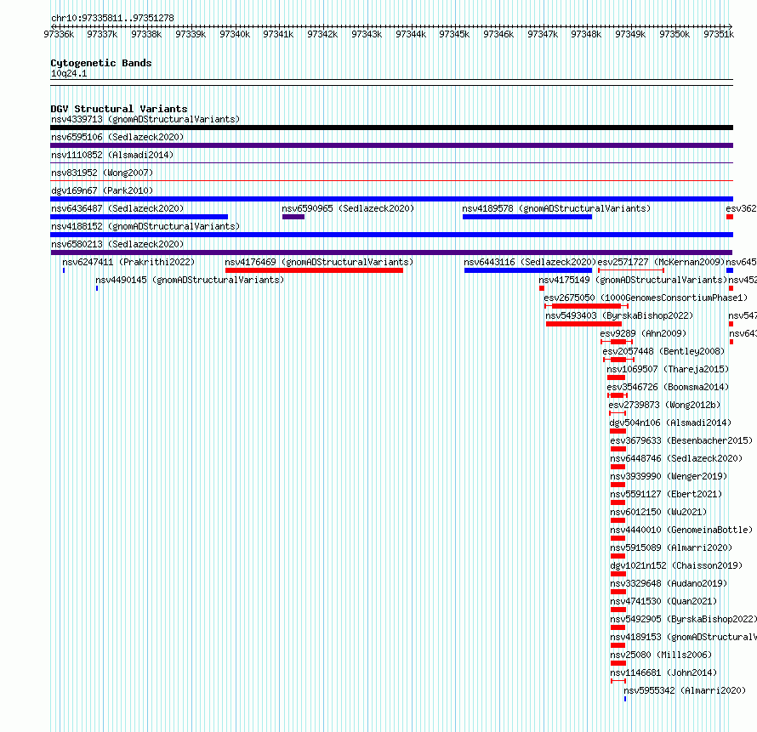
Task: Select nsv4440010 (GenomeinaBottle) label
Action: pos(681,530)
